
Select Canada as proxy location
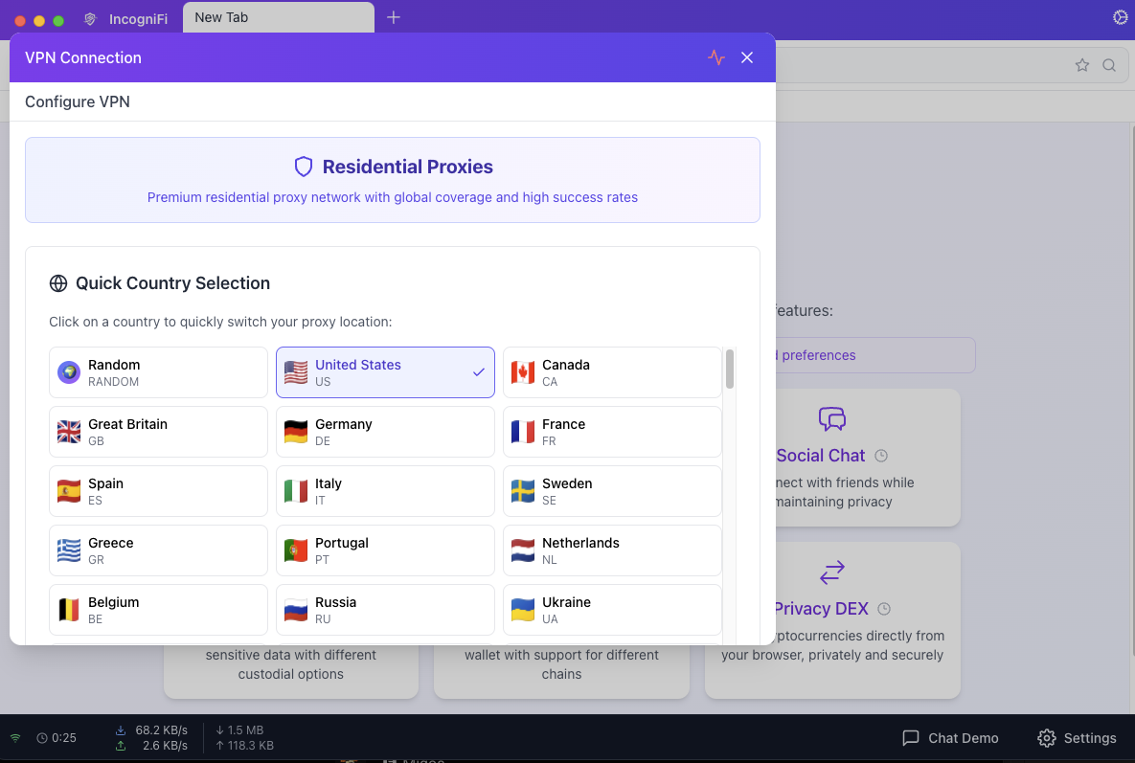[612, 371]
